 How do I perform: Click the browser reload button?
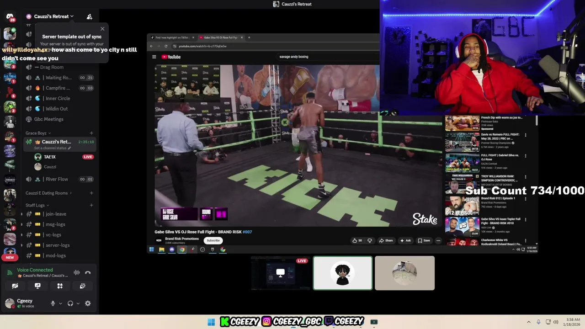166,46
